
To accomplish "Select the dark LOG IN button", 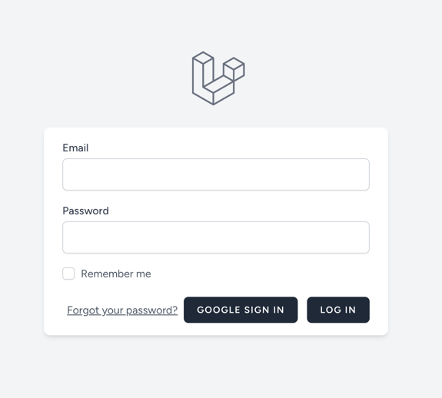I will coord(338,310).
